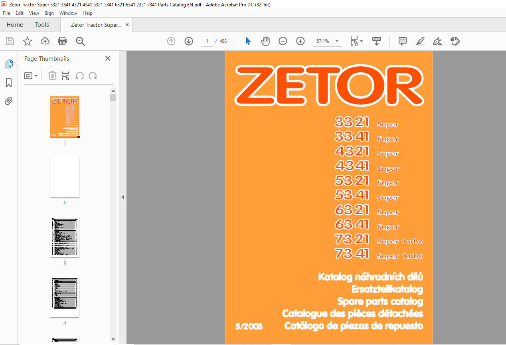Screen dimensions: 506x345
Task: Click 'Catalogue des pièces détachées' text
Action: click(352, 314)
